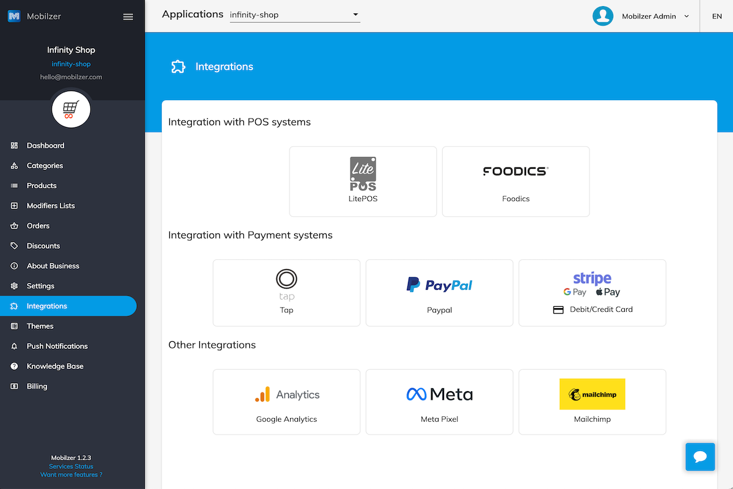
Task: Open About Business page
Action: [x=68, y=266]
